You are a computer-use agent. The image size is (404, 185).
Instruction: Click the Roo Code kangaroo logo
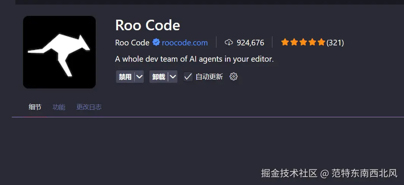(x=59, y=52)
